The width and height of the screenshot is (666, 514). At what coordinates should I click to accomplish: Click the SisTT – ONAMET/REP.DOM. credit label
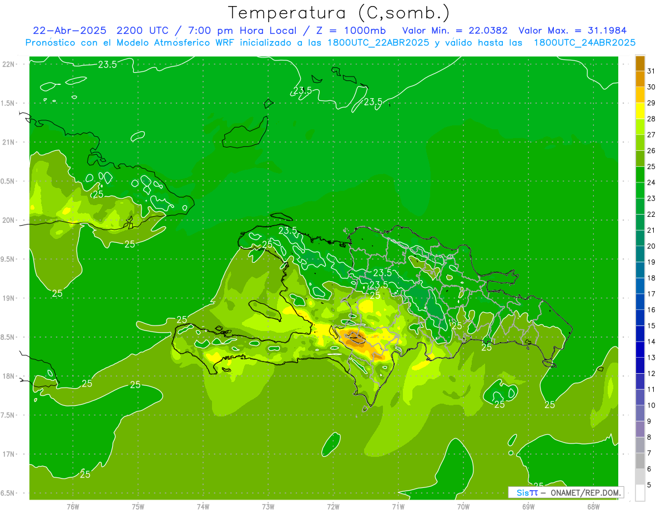pyautogui.click(x=566, y=492)
